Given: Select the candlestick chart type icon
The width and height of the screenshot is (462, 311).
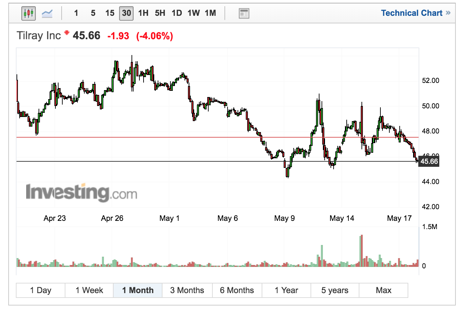Looking at the screenshot, I should click(x=29, y=13).
